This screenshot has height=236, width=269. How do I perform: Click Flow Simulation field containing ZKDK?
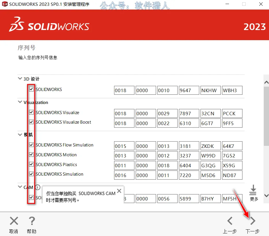coord(211,146)
